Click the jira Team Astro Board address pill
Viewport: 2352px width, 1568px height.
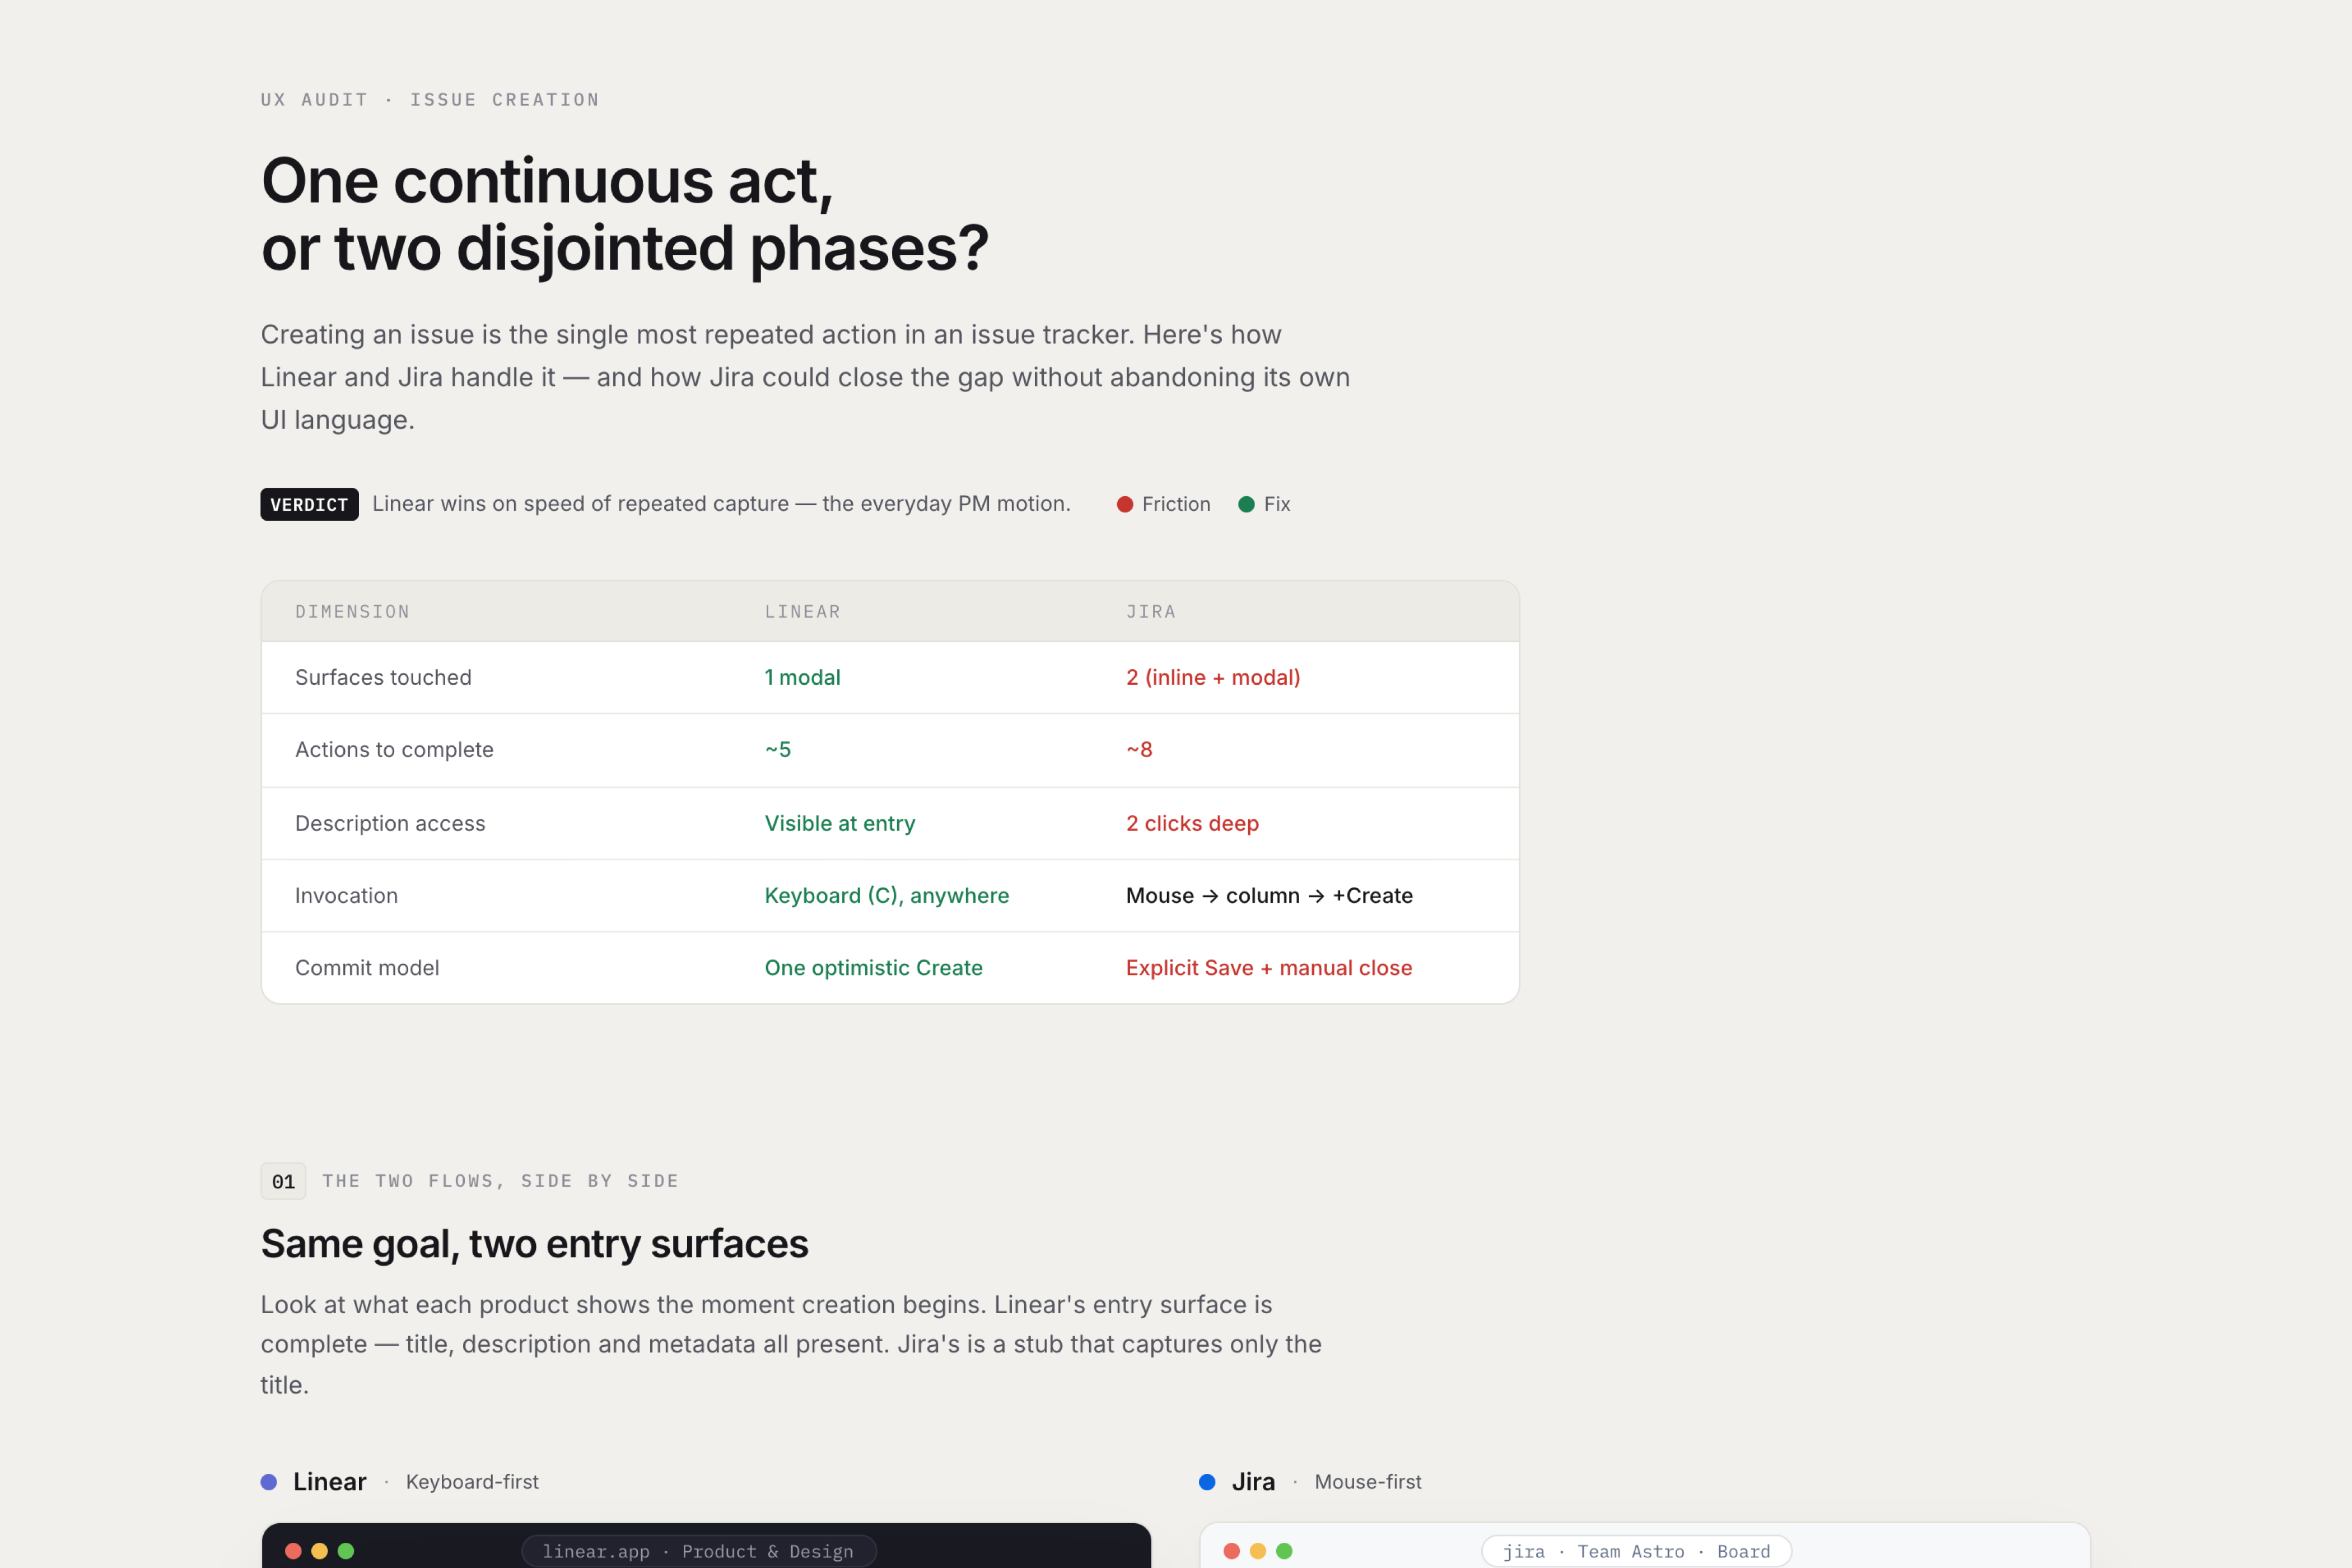1636,1551
